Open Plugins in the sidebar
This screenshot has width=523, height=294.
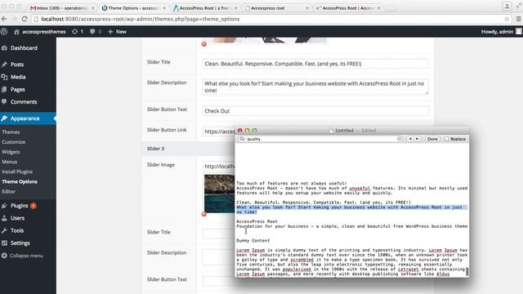tap(20, 206)
